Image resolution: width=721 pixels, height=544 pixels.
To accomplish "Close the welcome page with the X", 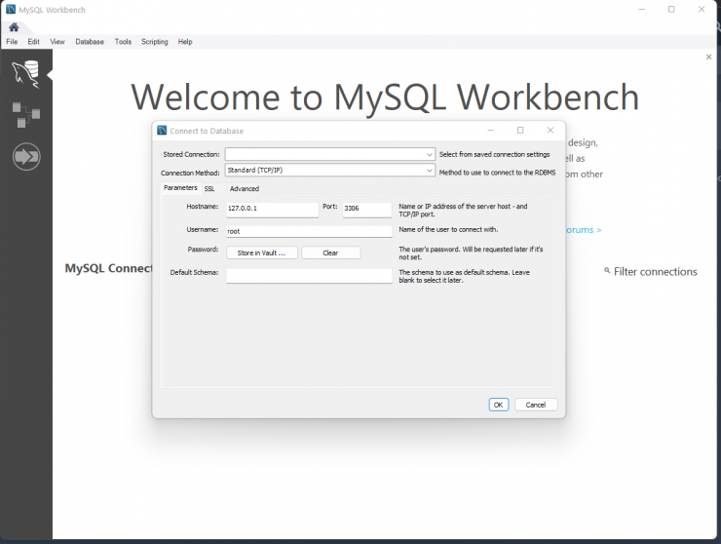I will pos(708,57).
